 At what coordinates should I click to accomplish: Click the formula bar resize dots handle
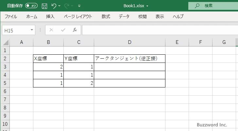pos(40,30)
